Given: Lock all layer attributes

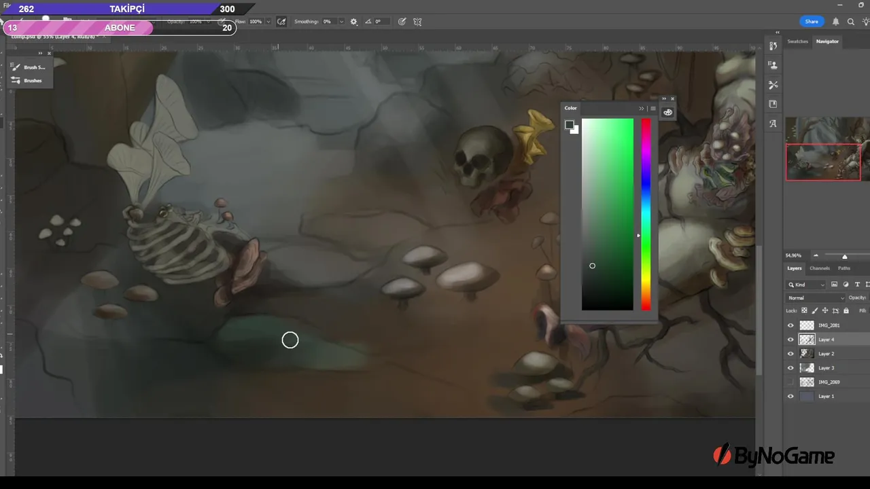Looking at the screenshot, I should (x=846, y=310).
